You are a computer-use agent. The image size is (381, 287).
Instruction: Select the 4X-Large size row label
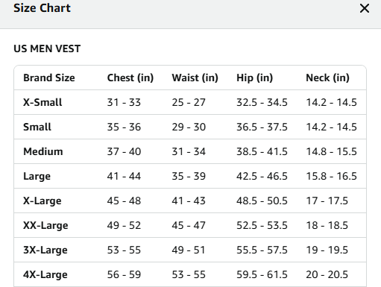coord(45,274)
